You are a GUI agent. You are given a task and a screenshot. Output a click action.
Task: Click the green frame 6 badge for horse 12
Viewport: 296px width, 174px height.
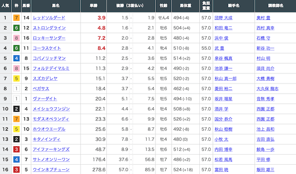pyautogui.click(x=17, y=28)
